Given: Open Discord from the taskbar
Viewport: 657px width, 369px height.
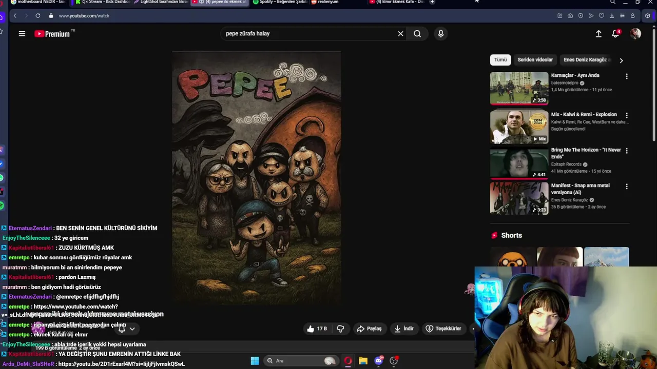Looking at the screenshot, I should 379,361.
